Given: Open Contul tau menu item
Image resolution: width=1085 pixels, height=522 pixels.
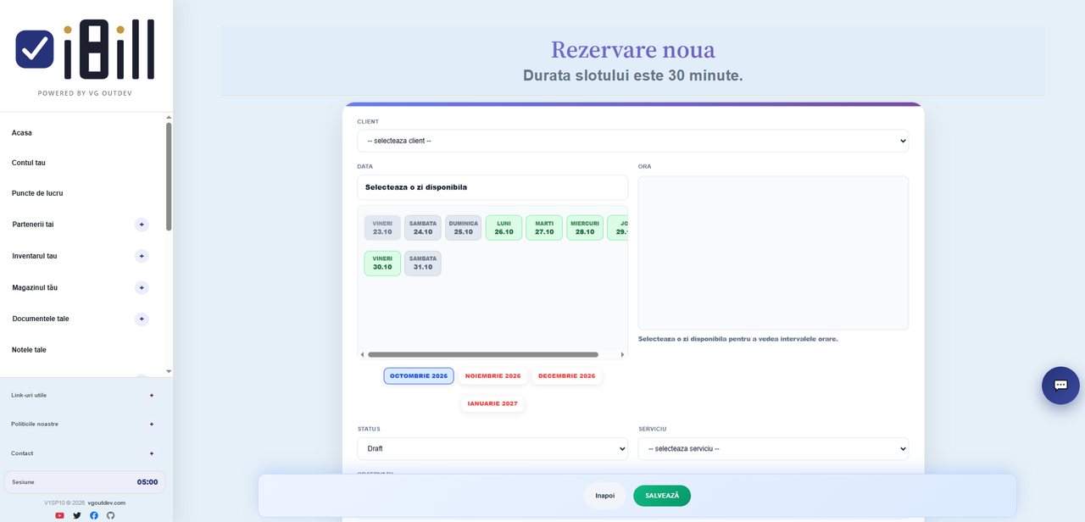Looking at the screenshot, I should point(29,163).
